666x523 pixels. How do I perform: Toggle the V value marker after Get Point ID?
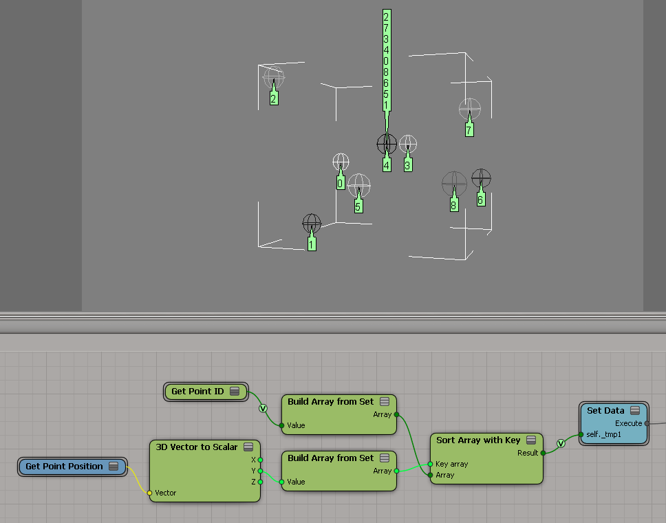point(263,408)
